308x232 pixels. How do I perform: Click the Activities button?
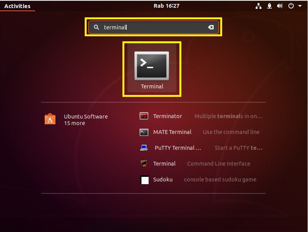coord(17,6)
